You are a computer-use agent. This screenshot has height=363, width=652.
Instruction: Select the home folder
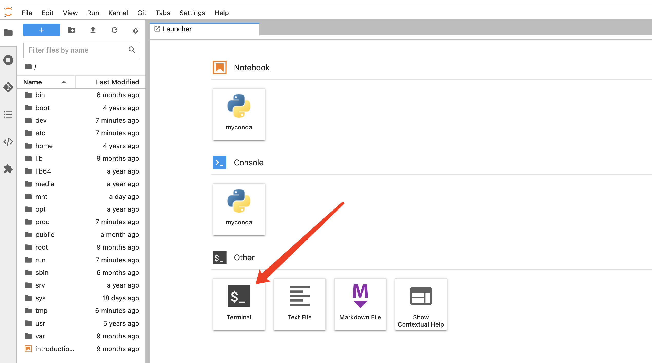tap(81, 146)
